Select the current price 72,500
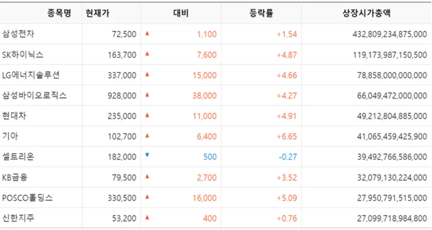Screen dimensions: 432x230 coord(124,34)
